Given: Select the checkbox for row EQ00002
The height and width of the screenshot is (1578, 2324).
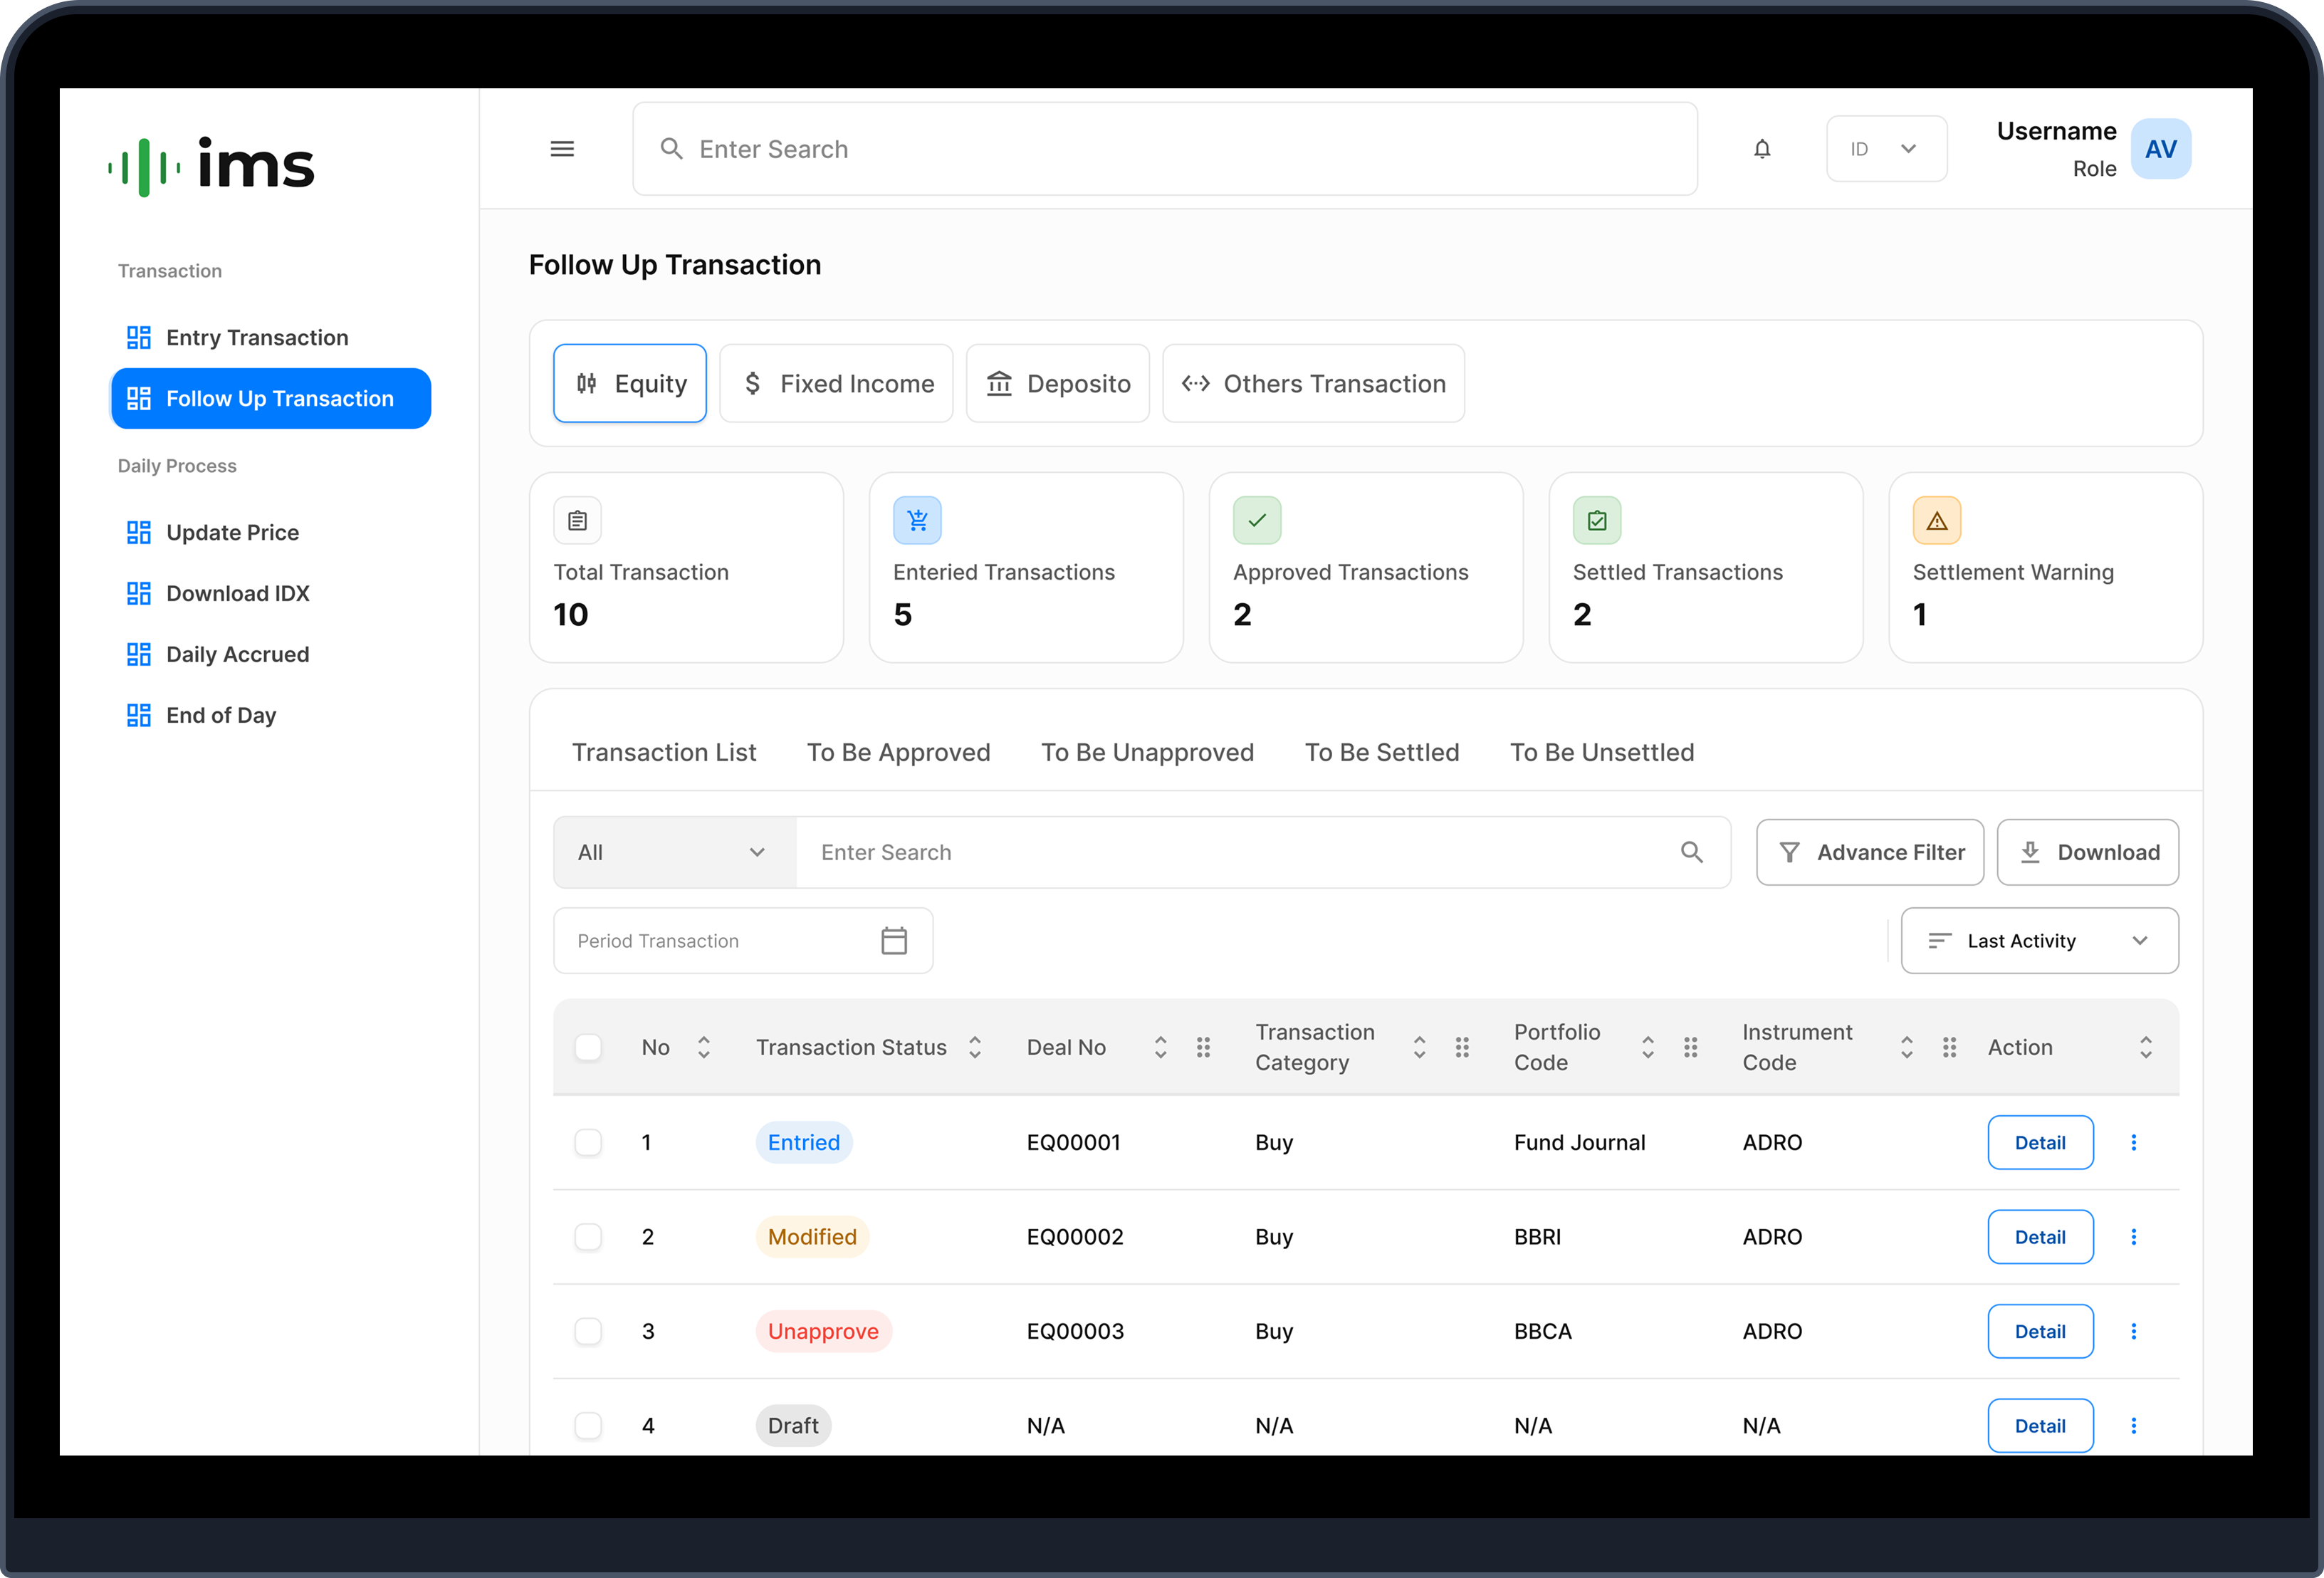Looking at the screenshot, I should coord(588,1236).
